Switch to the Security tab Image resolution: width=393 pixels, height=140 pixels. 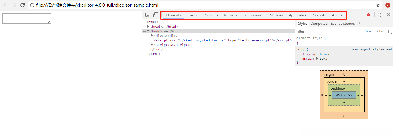(320, 15)
